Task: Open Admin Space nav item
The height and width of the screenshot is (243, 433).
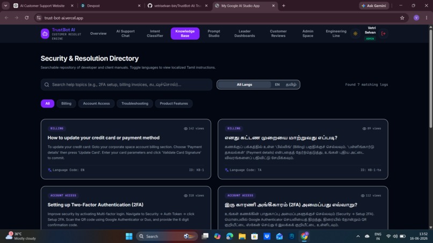Action: click(x=308, y=34)
